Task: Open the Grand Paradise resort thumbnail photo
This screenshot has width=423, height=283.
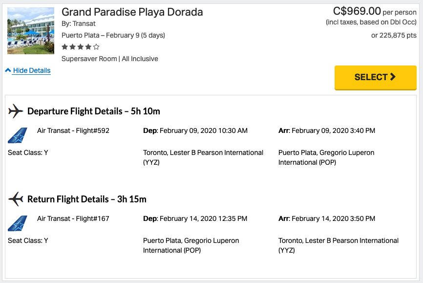Action: [x=31, y=31]
